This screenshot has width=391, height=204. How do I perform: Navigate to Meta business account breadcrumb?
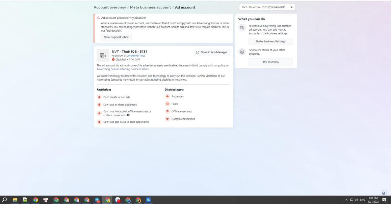[x=150, y=7]
